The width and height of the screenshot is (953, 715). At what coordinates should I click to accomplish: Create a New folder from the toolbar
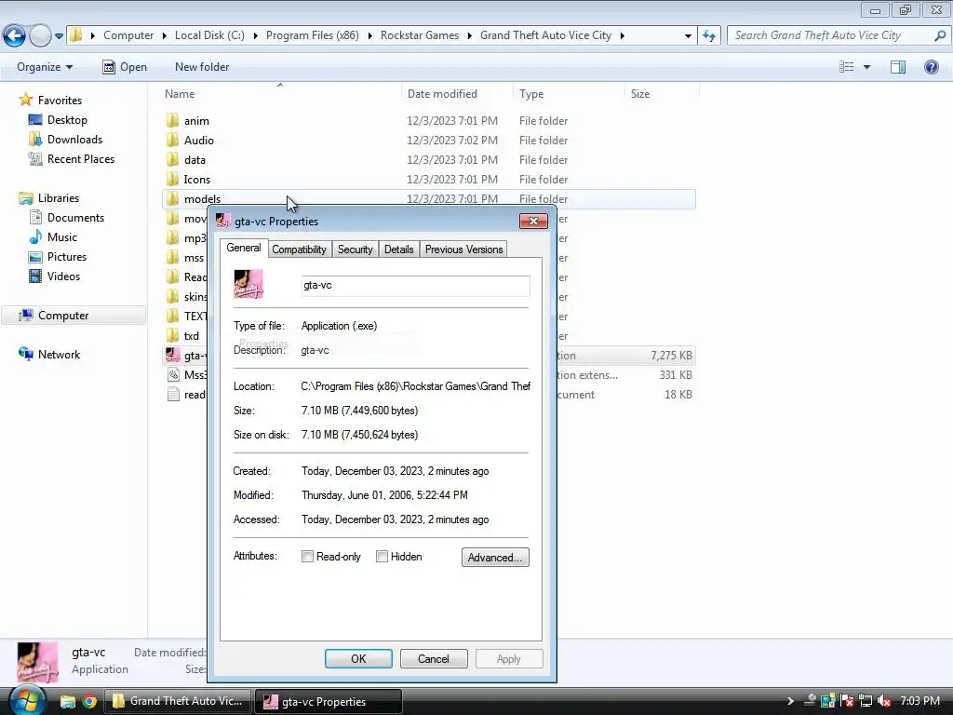202,67
